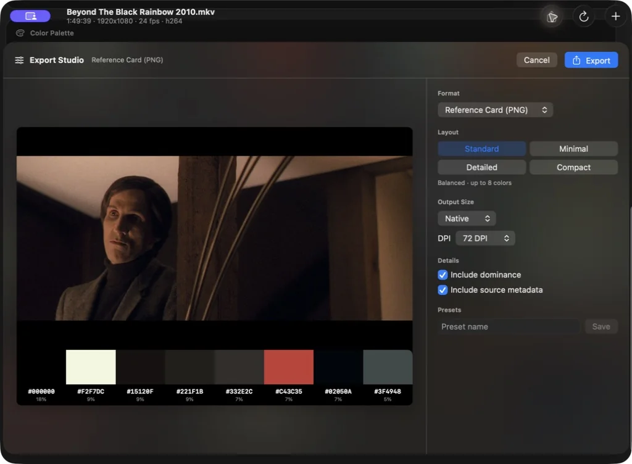Screen dimensions: 632x464
Task: Select the Standard layout
Action: pos(481,149)
